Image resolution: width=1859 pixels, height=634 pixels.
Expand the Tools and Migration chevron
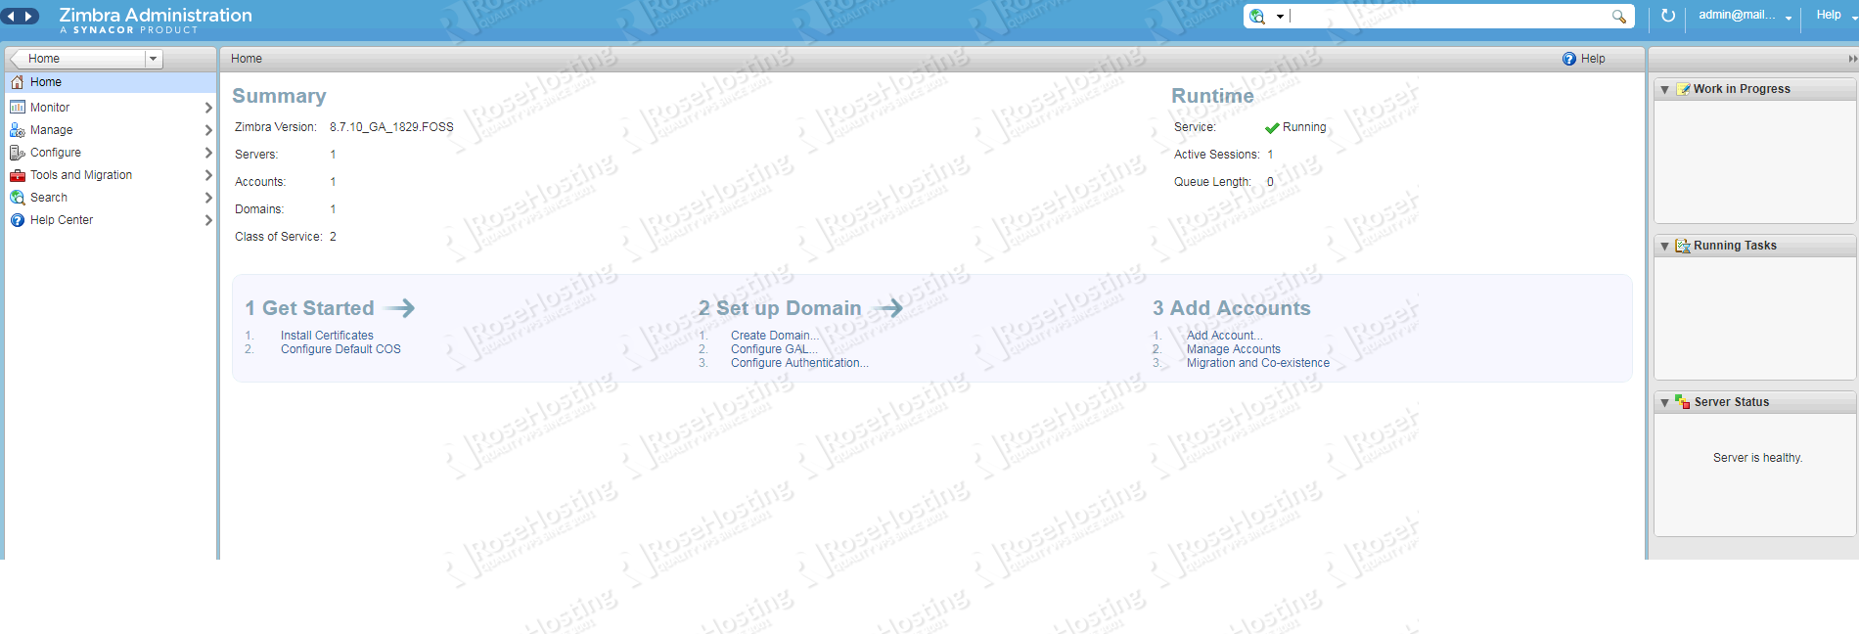[x=208, y=175]
